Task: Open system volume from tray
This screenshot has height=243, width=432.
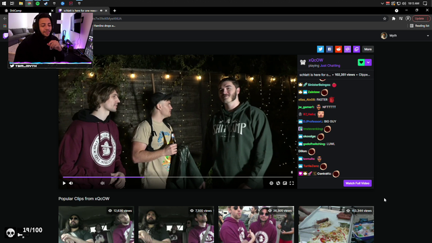Action: (404, 3)
